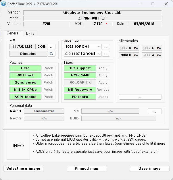The height and width of the screenshot is (180, 173).
Task: Select microcode 906ED entry
Action: 126,48
